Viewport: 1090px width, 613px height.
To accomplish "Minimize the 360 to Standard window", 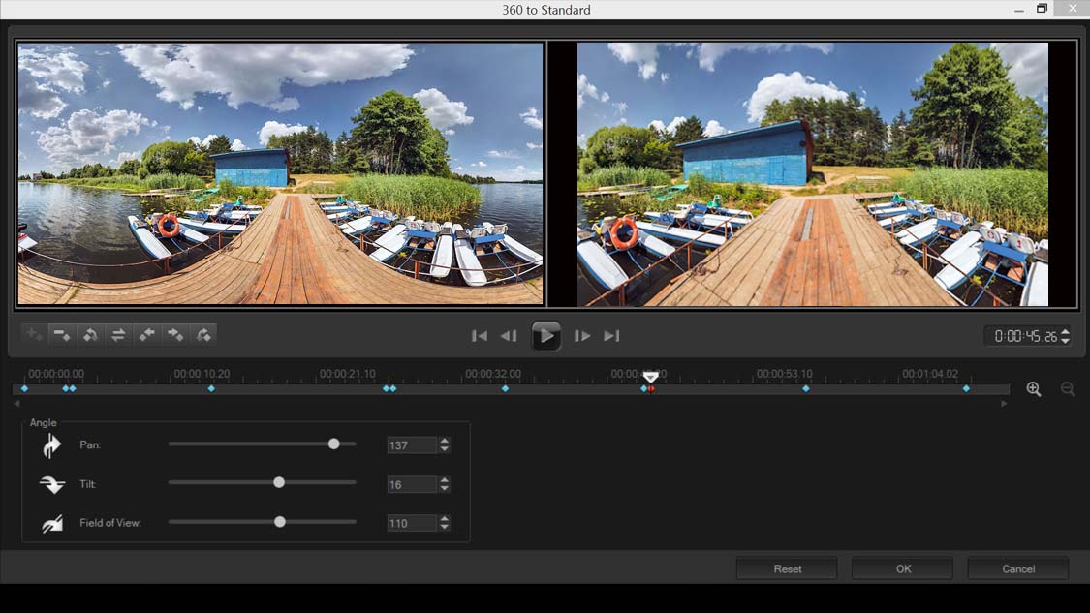I will (1019, 9).
